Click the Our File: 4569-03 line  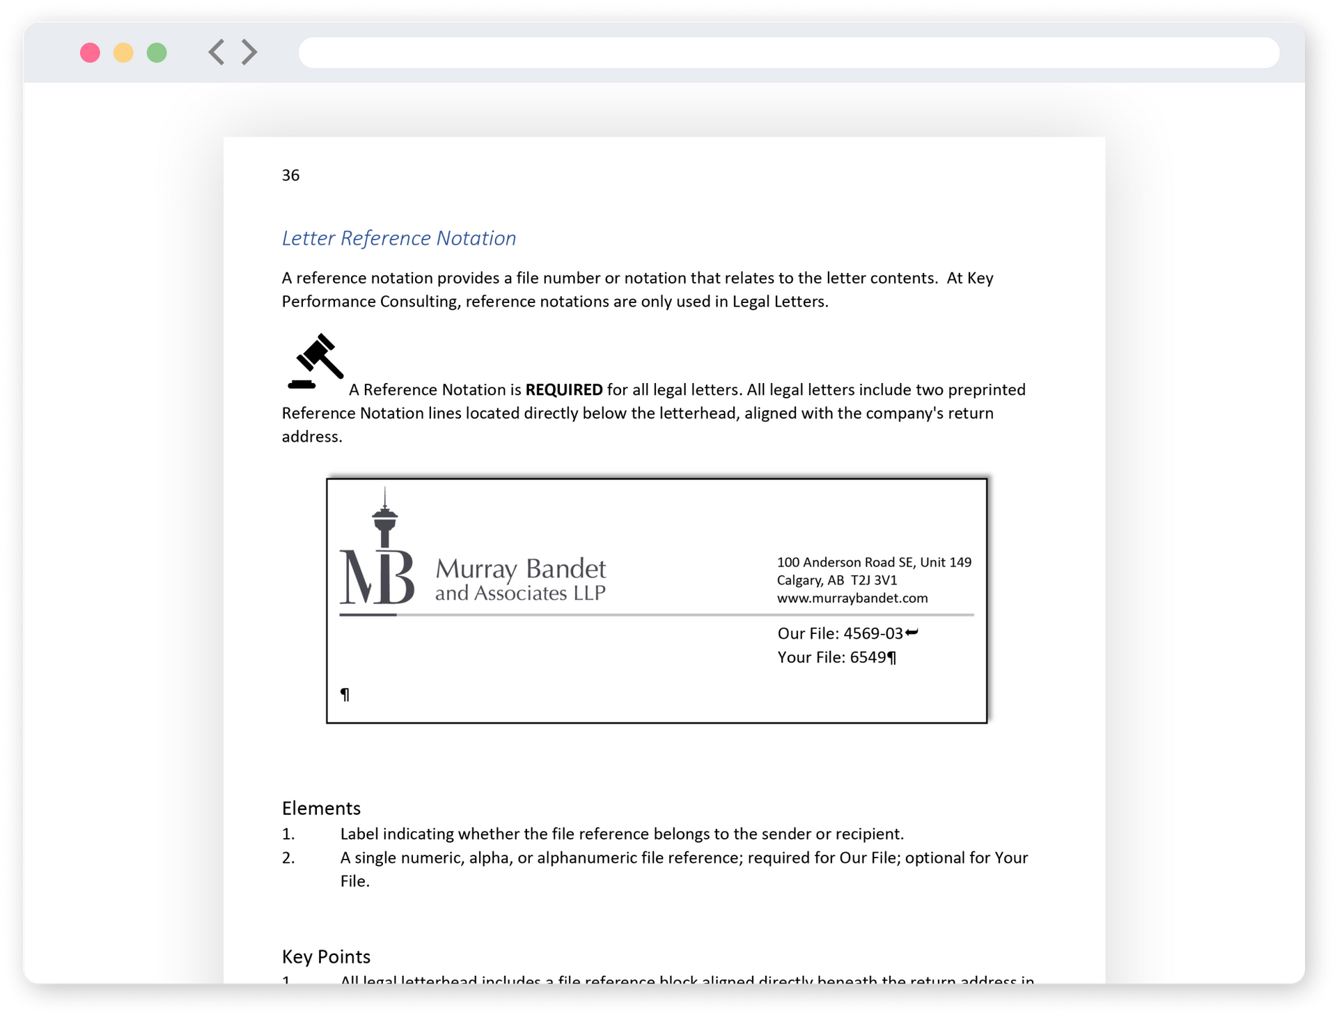pyautogui.click(x=839, y=634)
